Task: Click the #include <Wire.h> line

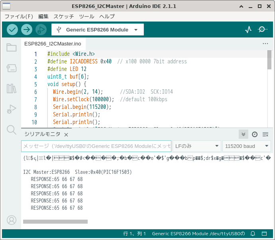Action: [x=71, y=54]
